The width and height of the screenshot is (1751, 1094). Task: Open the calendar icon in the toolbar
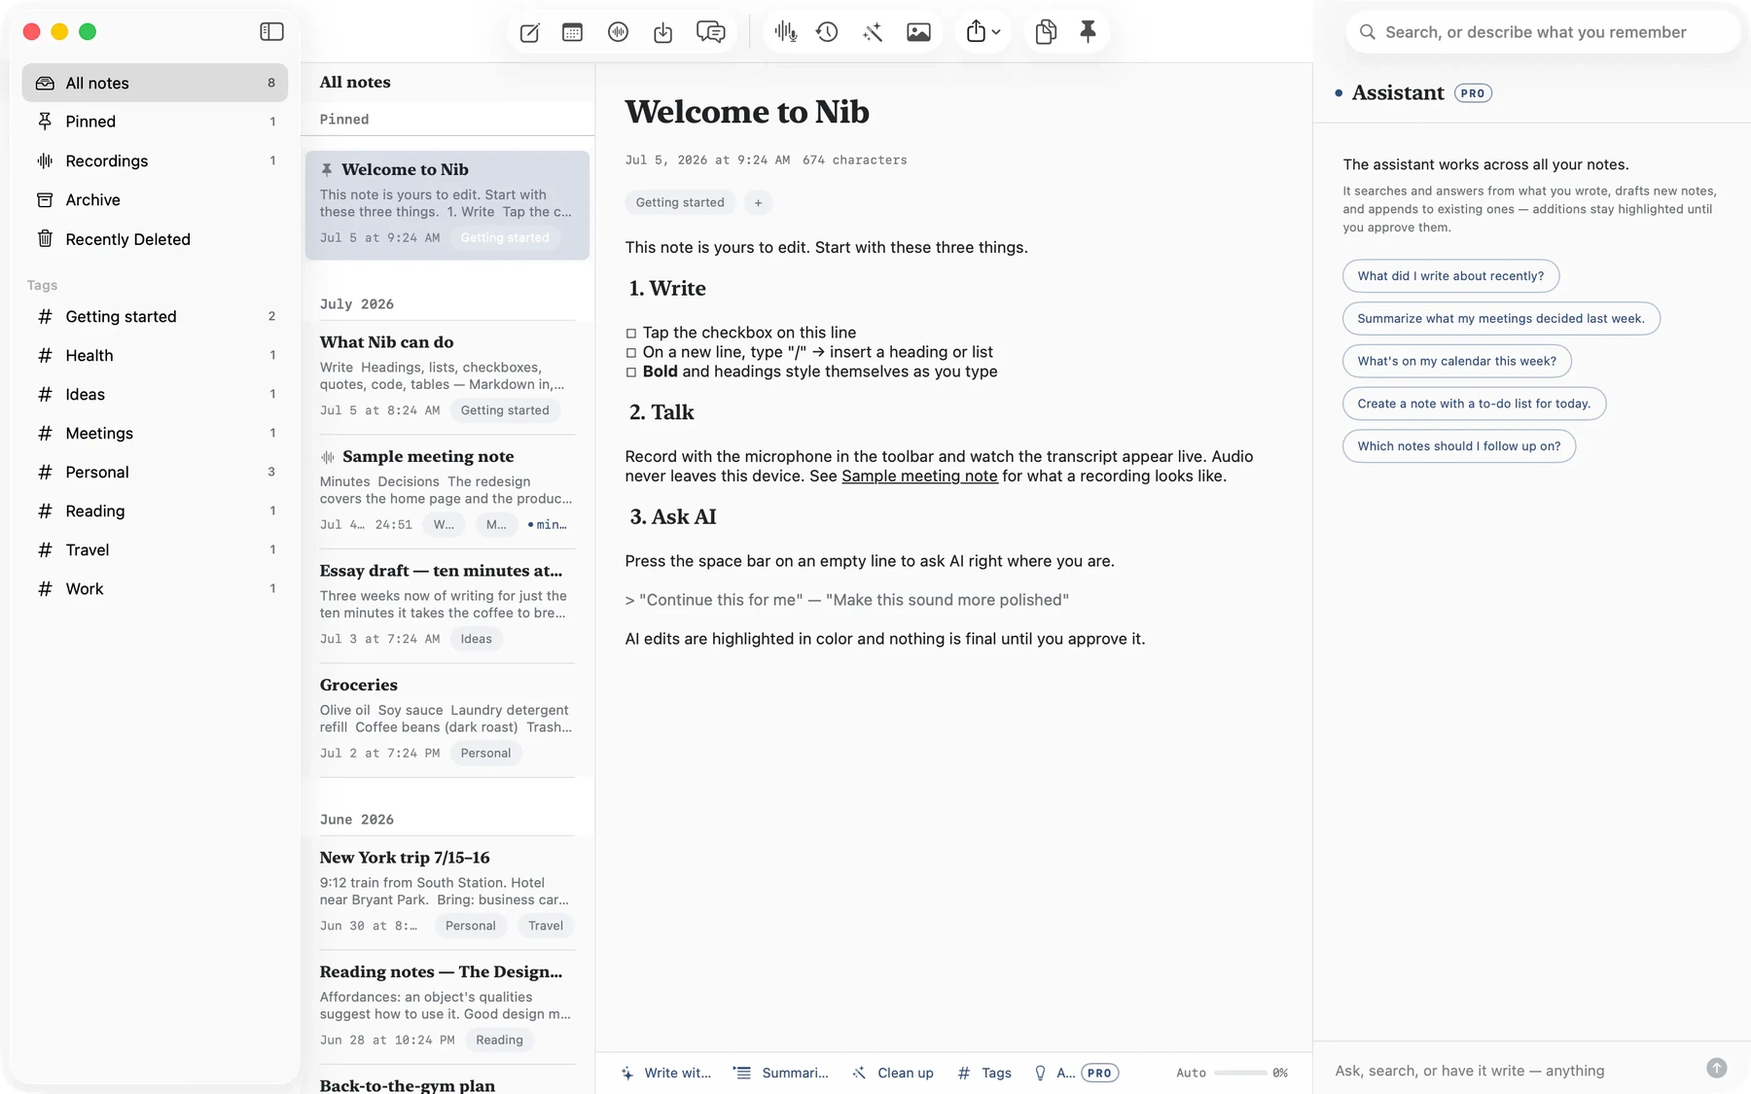[572, 32]
